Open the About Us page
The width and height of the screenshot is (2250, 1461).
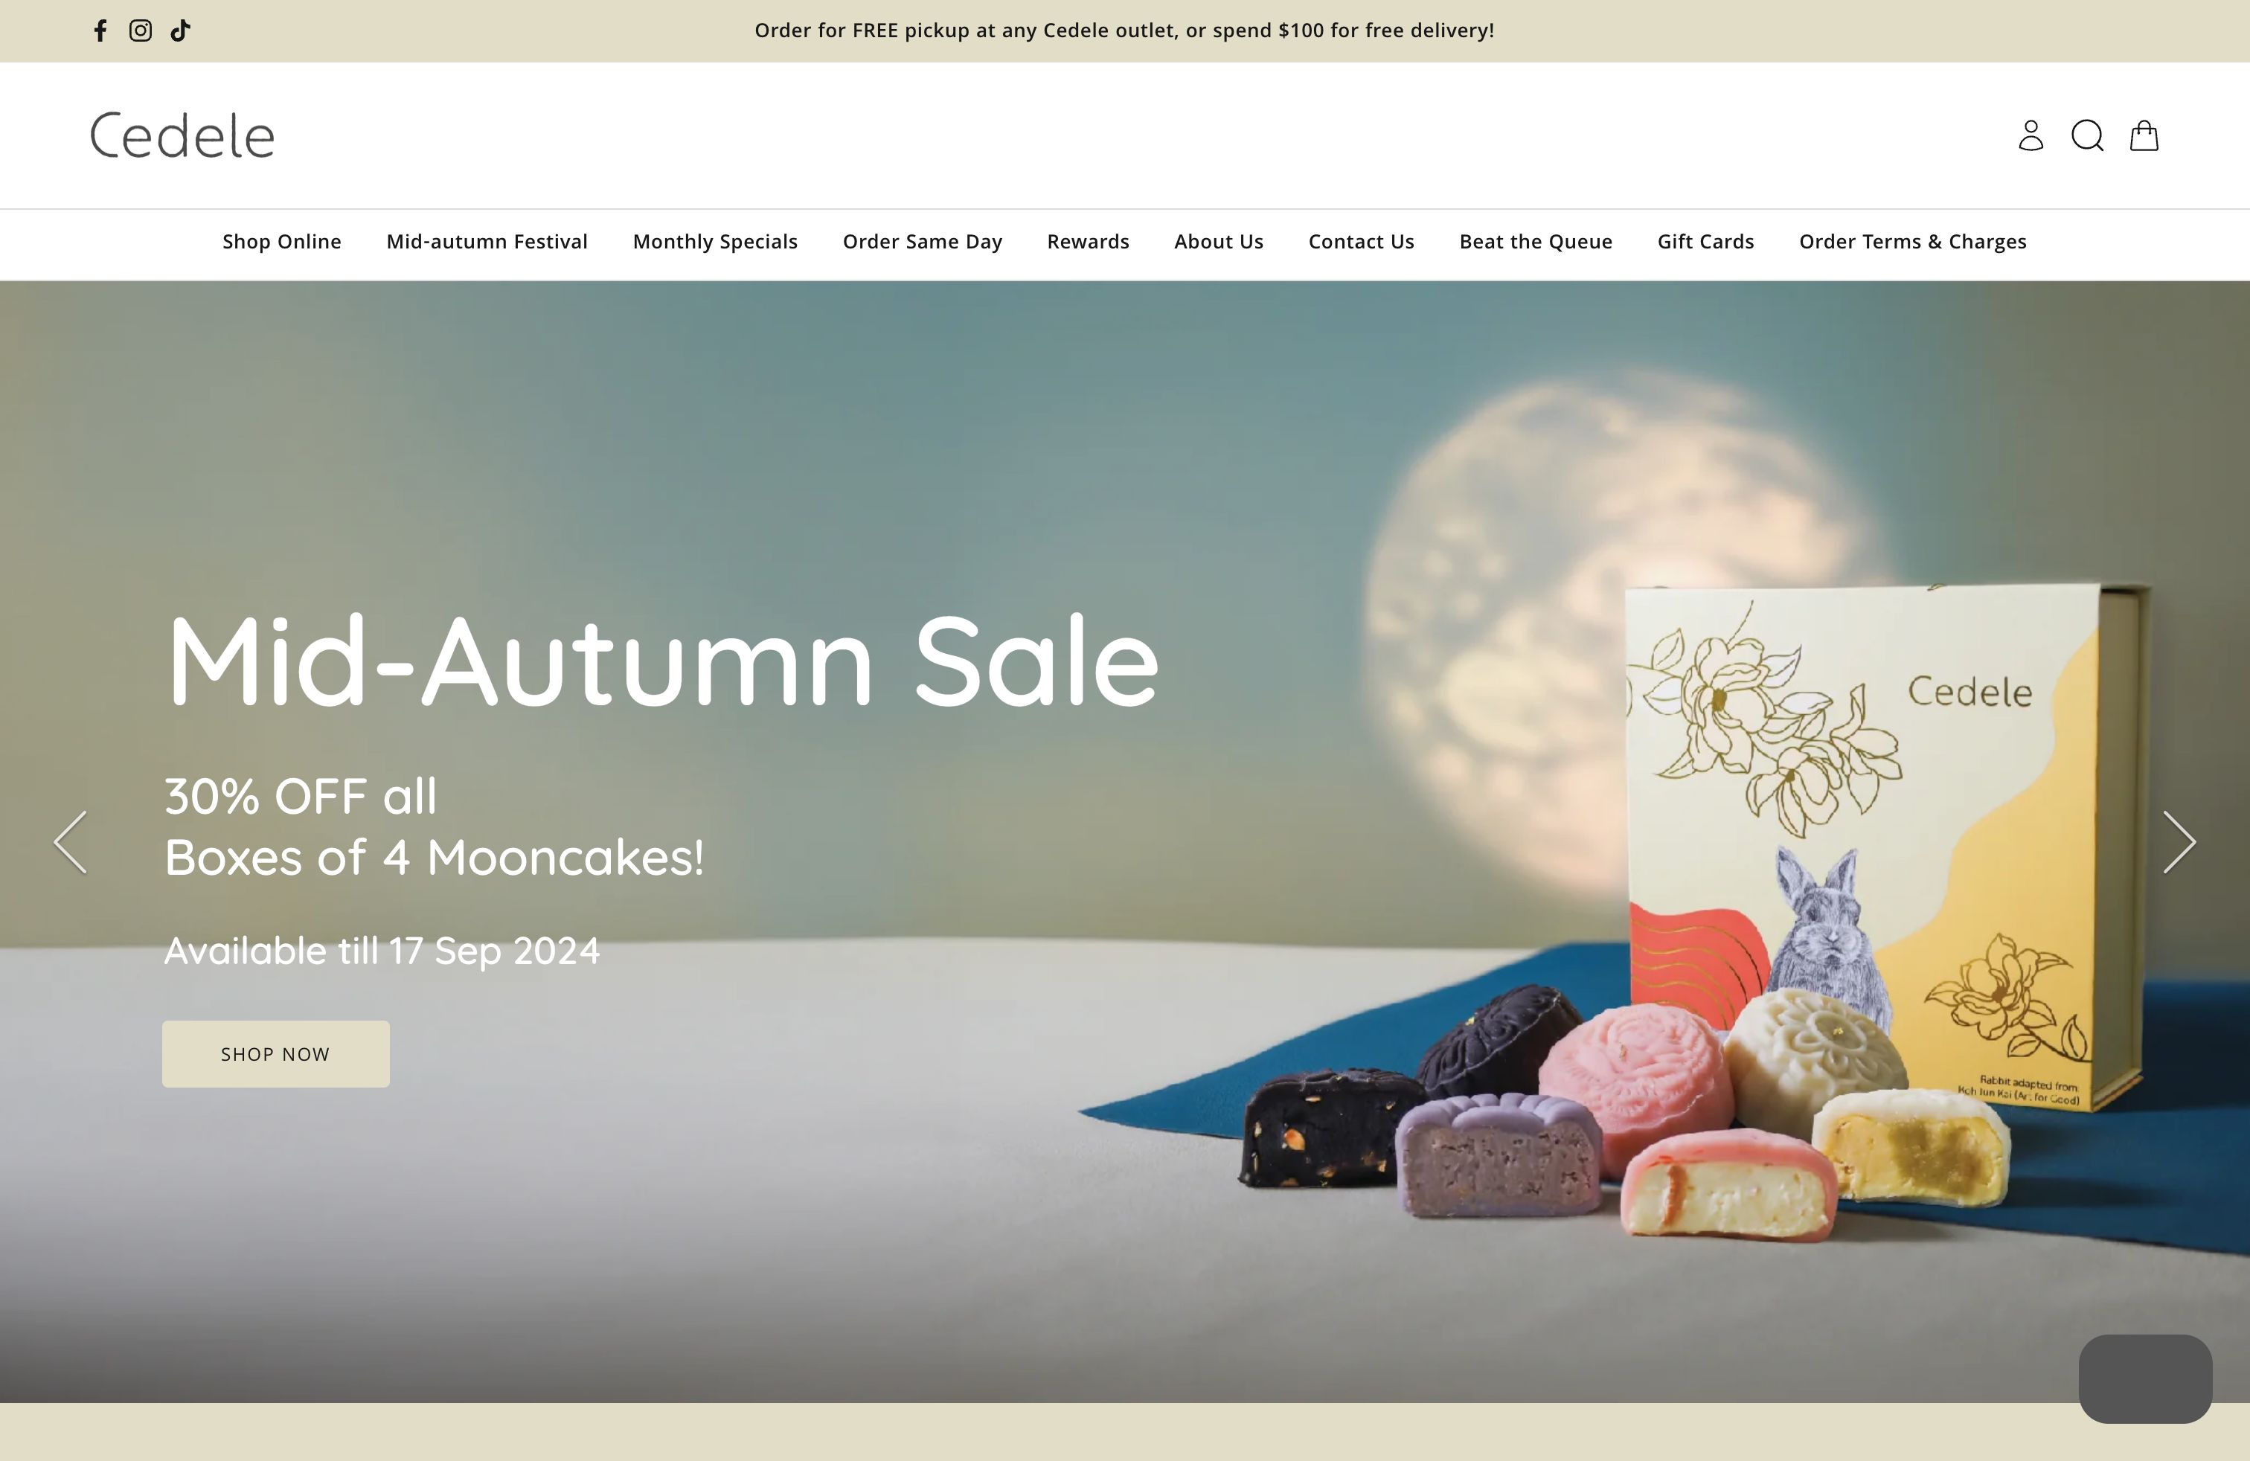click(1219, 242)
